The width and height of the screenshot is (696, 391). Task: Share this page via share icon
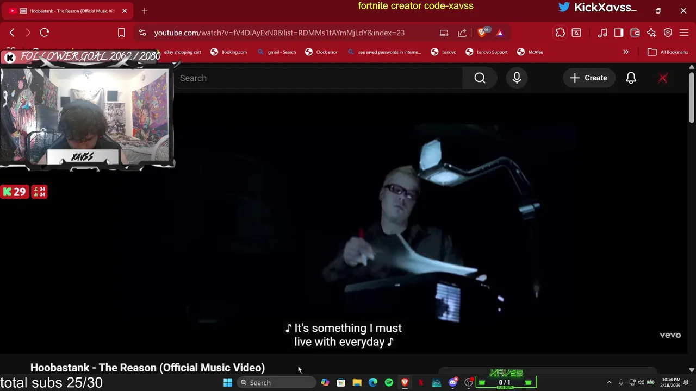coord(462,33)
